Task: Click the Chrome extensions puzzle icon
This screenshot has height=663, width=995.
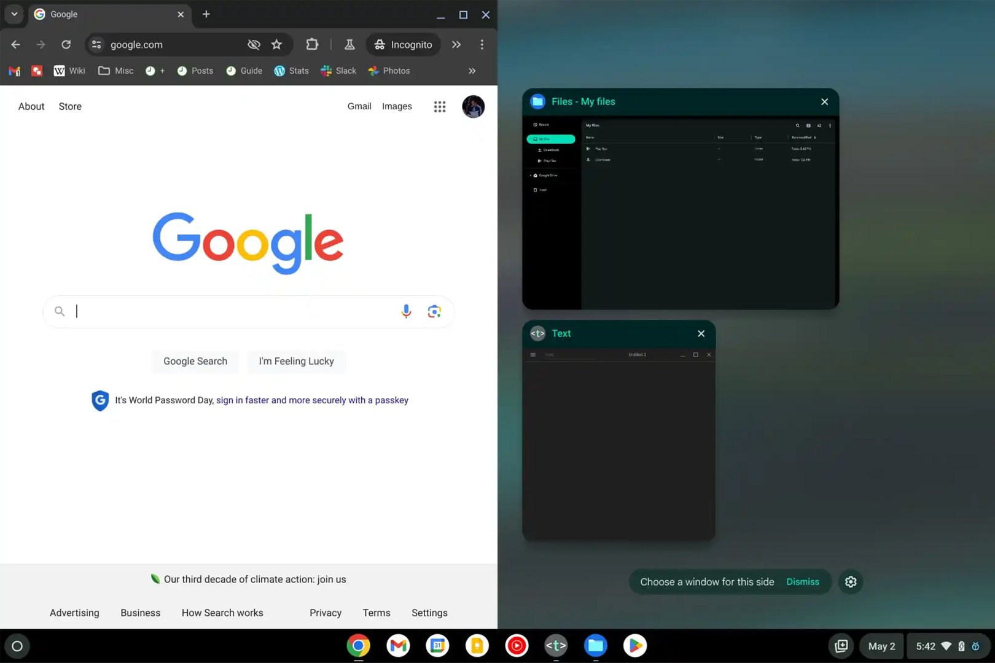Action: [312, 44]
